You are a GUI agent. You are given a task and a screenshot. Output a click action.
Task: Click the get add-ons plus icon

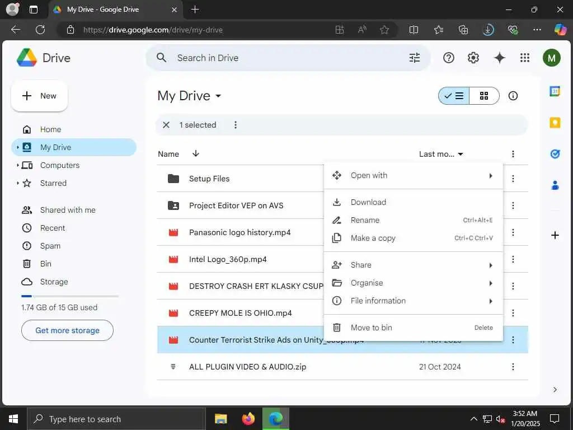(x=555, y=235)
